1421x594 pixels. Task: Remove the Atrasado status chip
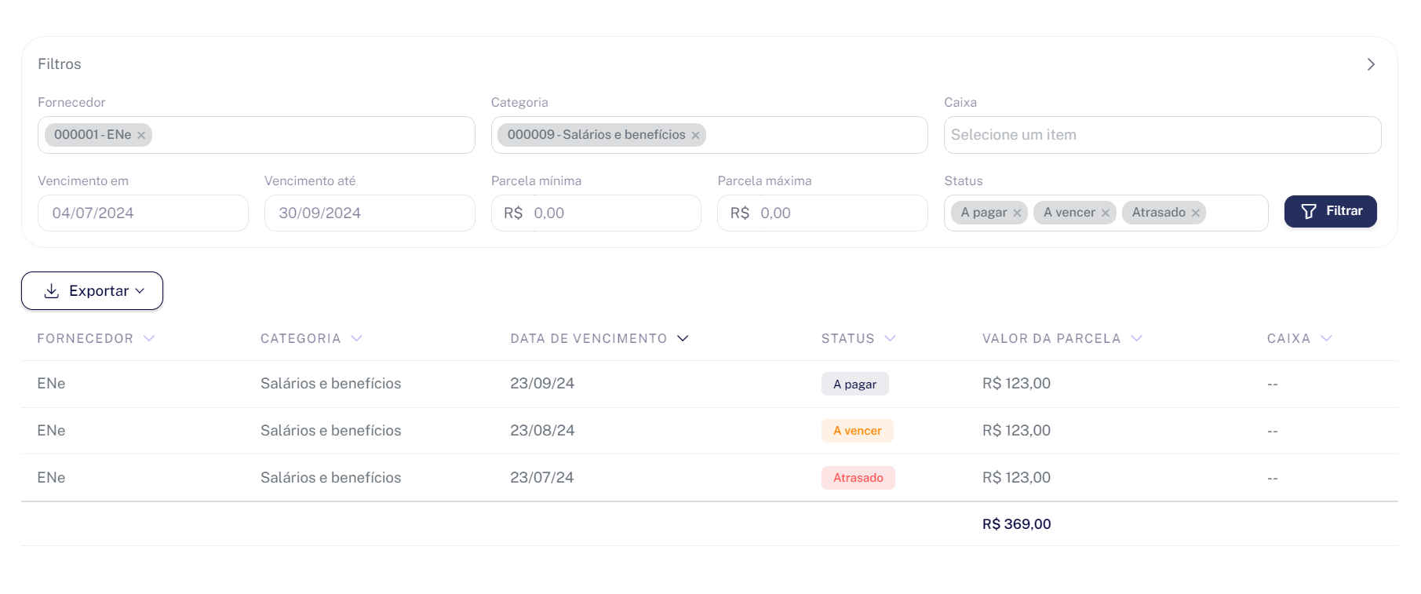pos(1196,213)
